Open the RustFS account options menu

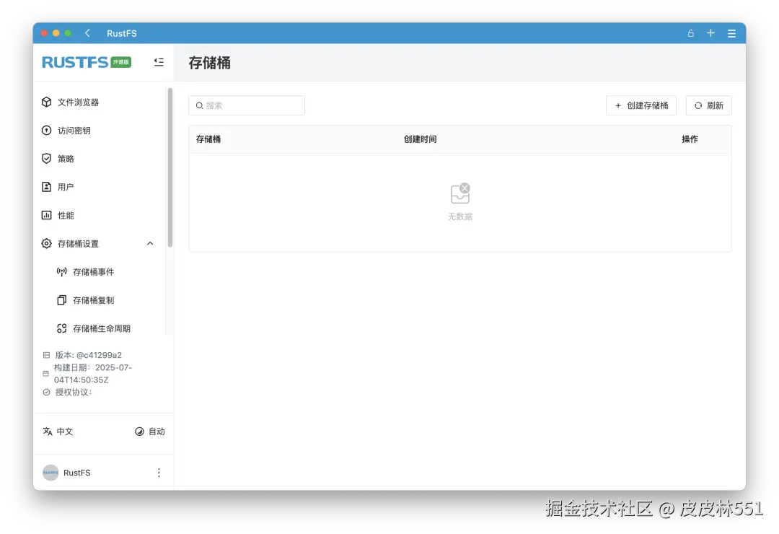[x=159, y=473]
